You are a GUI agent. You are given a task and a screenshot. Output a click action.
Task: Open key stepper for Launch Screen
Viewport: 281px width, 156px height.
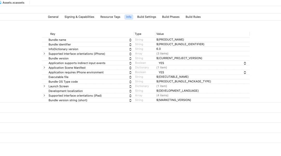130,86
